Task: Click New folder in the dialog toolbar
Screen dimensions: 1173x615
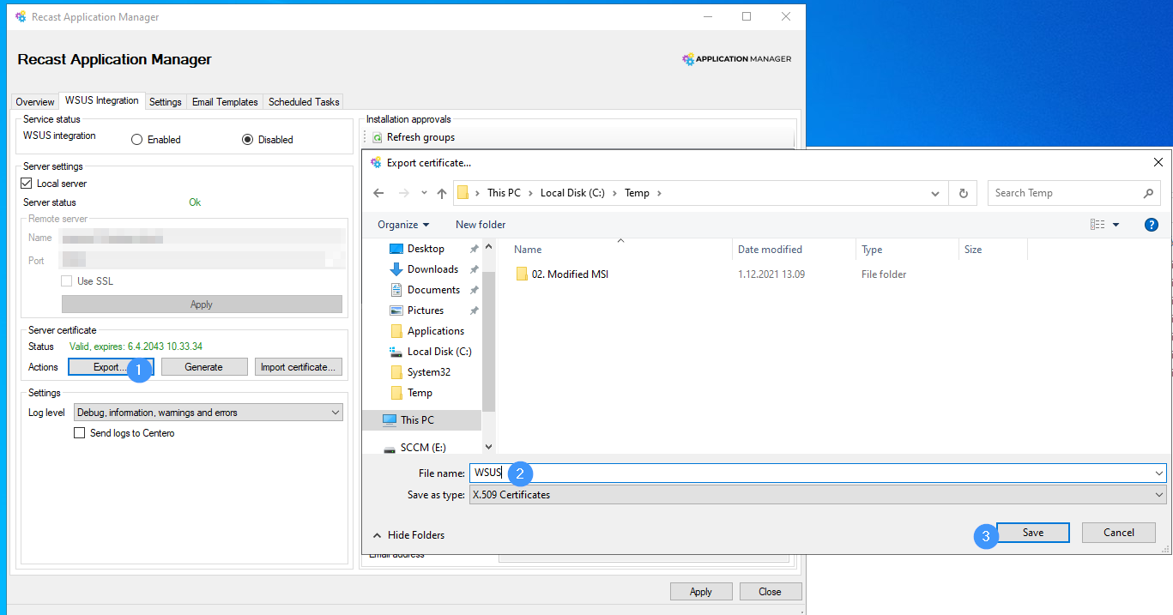Action: pos(481,225)
